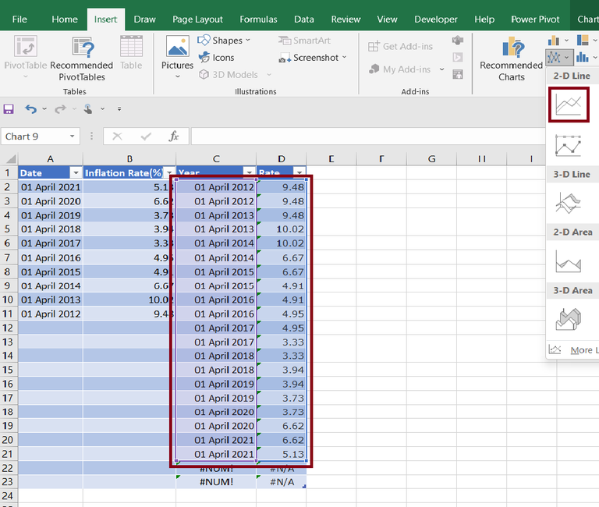The height and width of the screenshot is (507, 599).
Task: Select the 3-D Line chart type
Action: click(x=569, y=203)
